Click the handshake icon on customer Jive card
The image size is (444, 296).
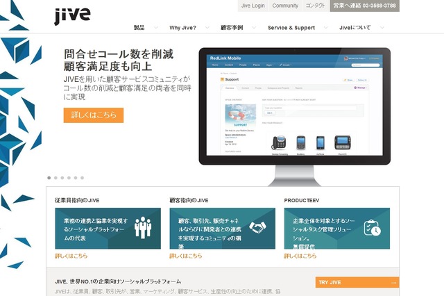(x=257, y=227)
